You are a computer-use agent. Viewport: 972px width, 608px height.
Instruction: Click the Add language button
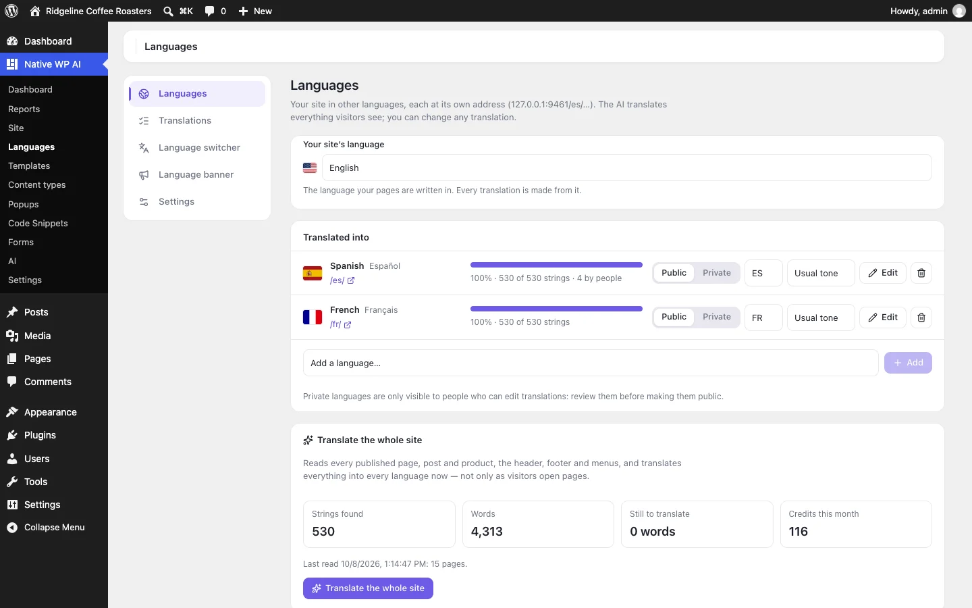[908, 363]
